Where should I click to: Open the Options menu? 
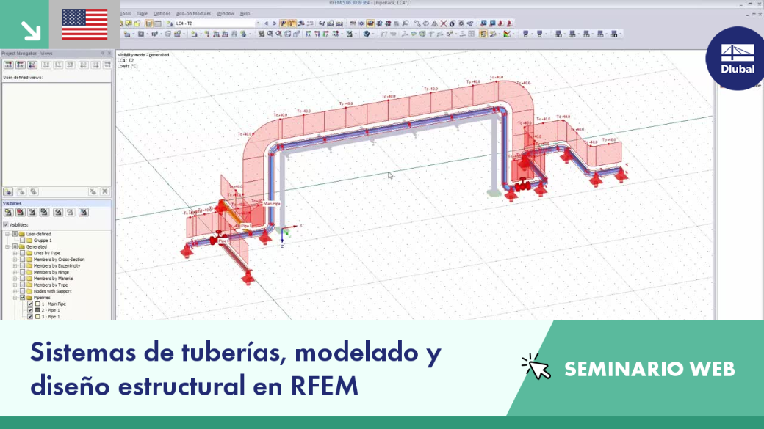coord(162,14)
